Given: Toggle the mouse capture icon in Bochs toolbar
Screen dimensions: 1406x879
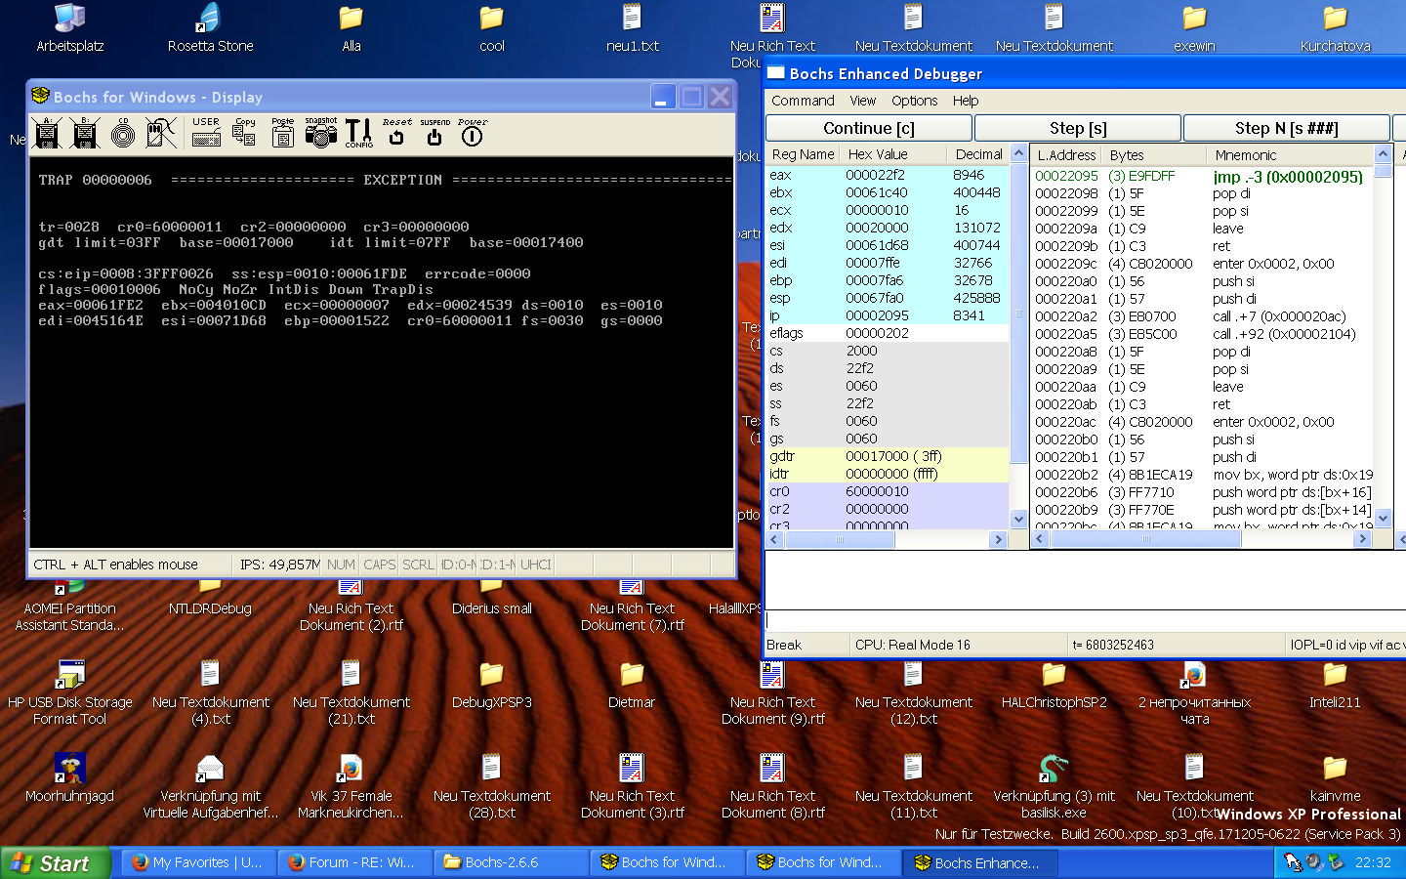Looking at the screenshot, I should (161, 133).
